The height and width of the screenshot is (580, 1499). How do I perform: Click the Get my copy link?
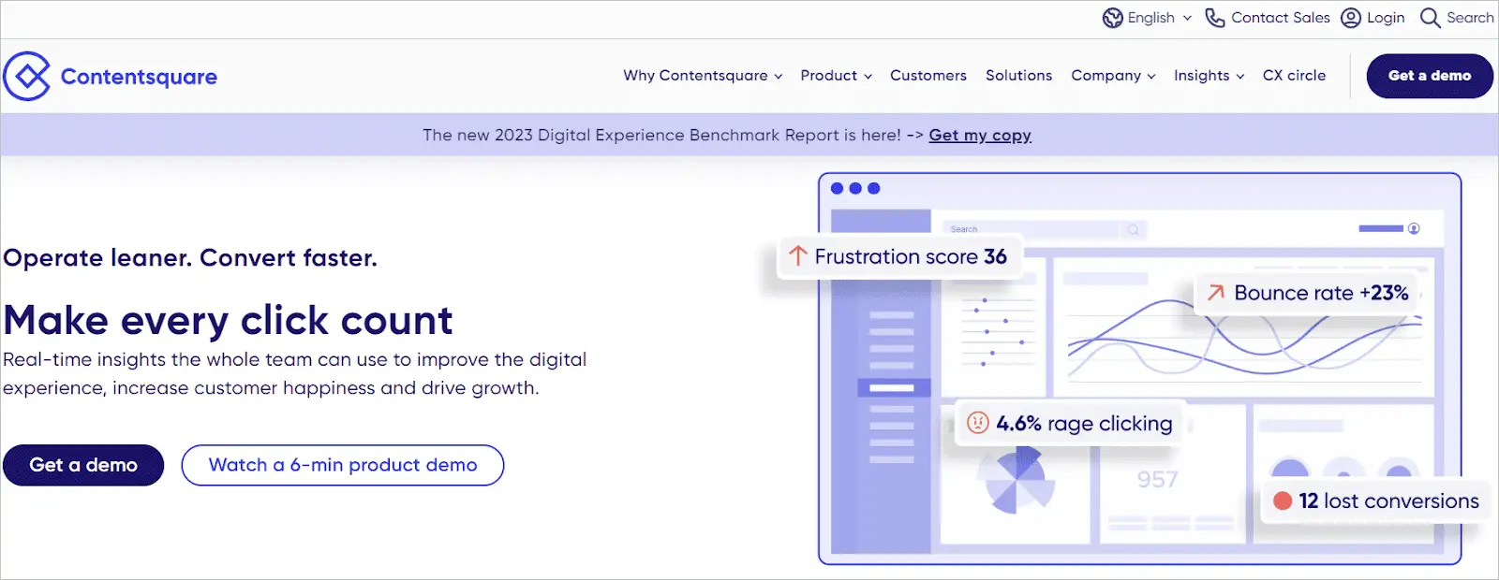click(980, 135)
